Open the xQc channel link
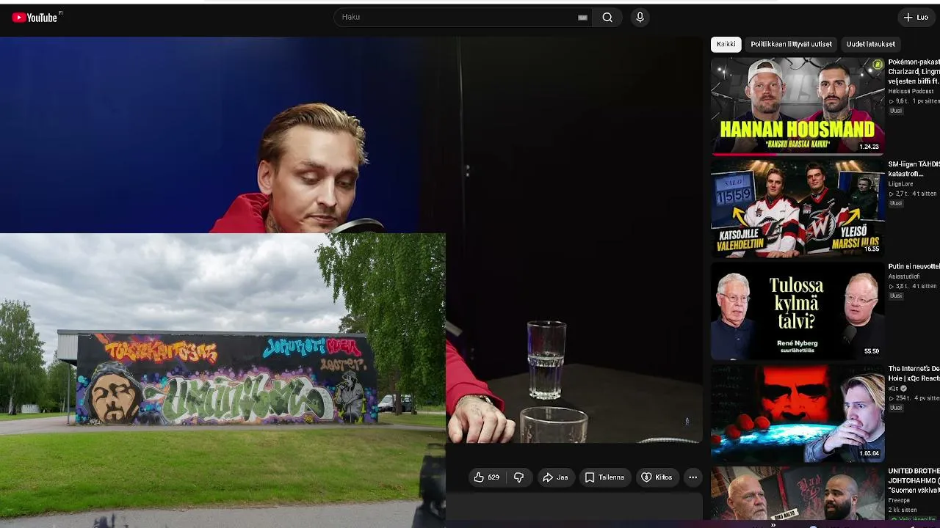 (x=894, y=389)
